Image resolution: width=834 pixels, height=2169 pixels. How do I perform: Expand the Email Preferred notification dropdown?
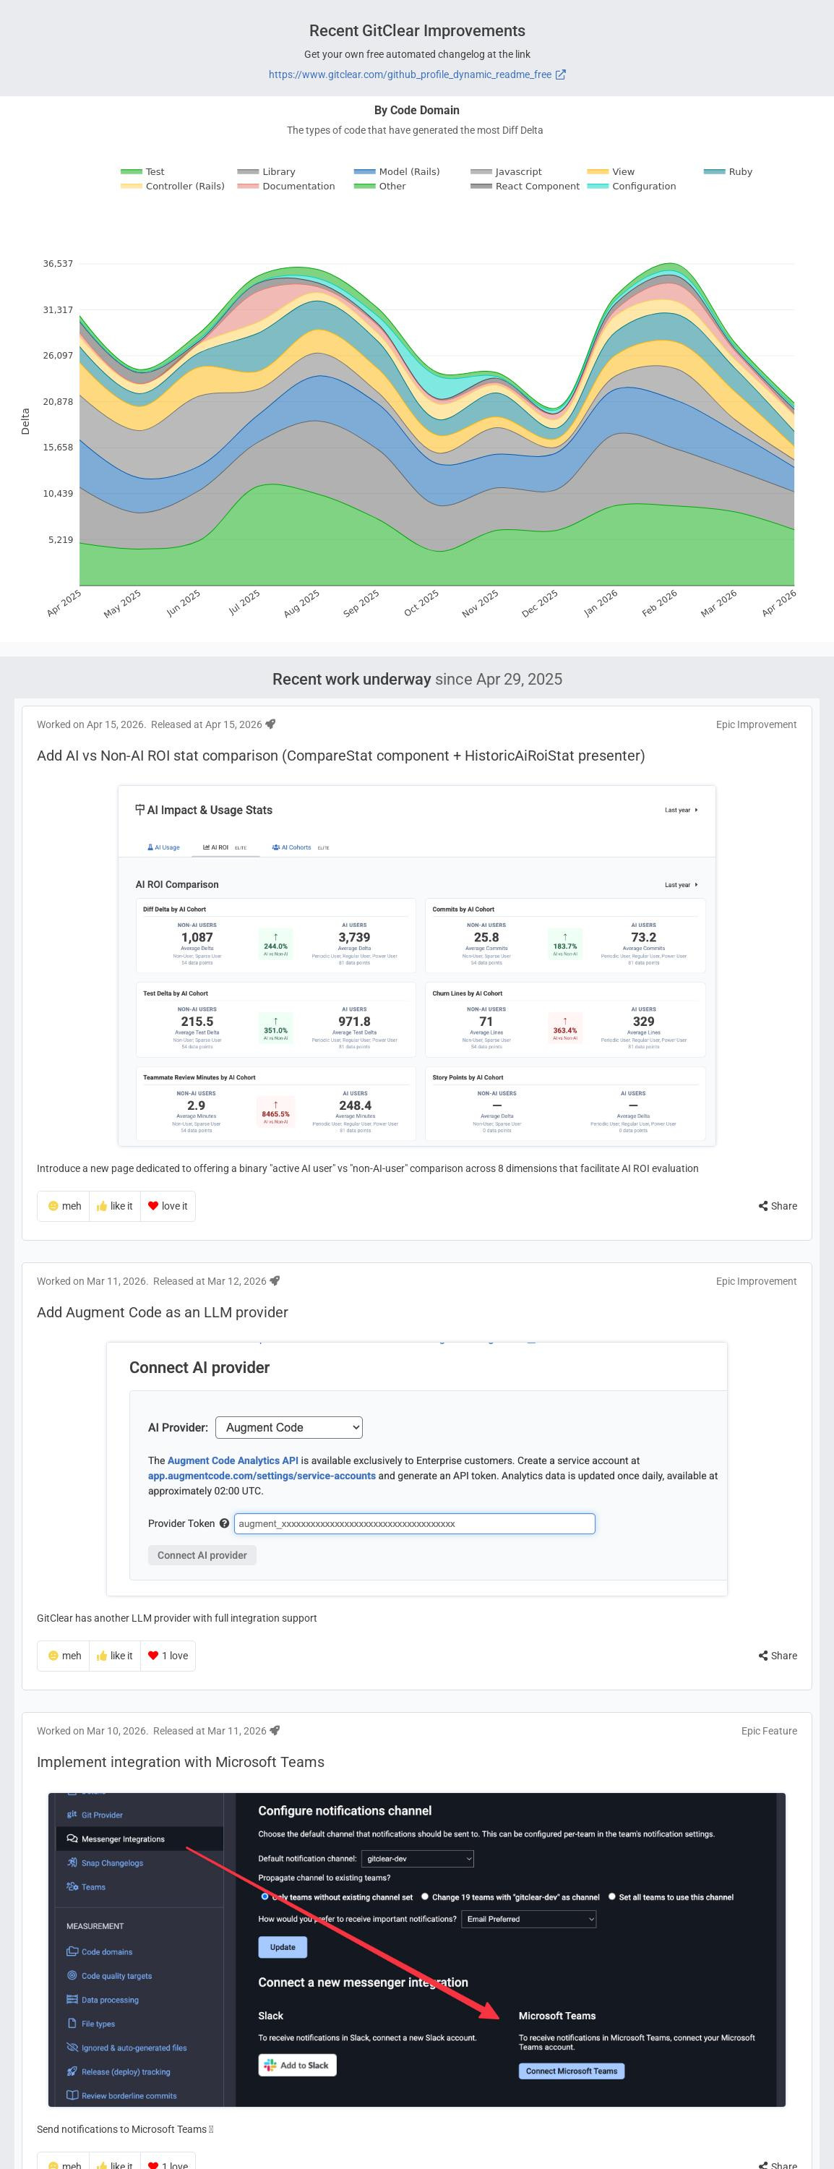click(x=528, y=1918)
